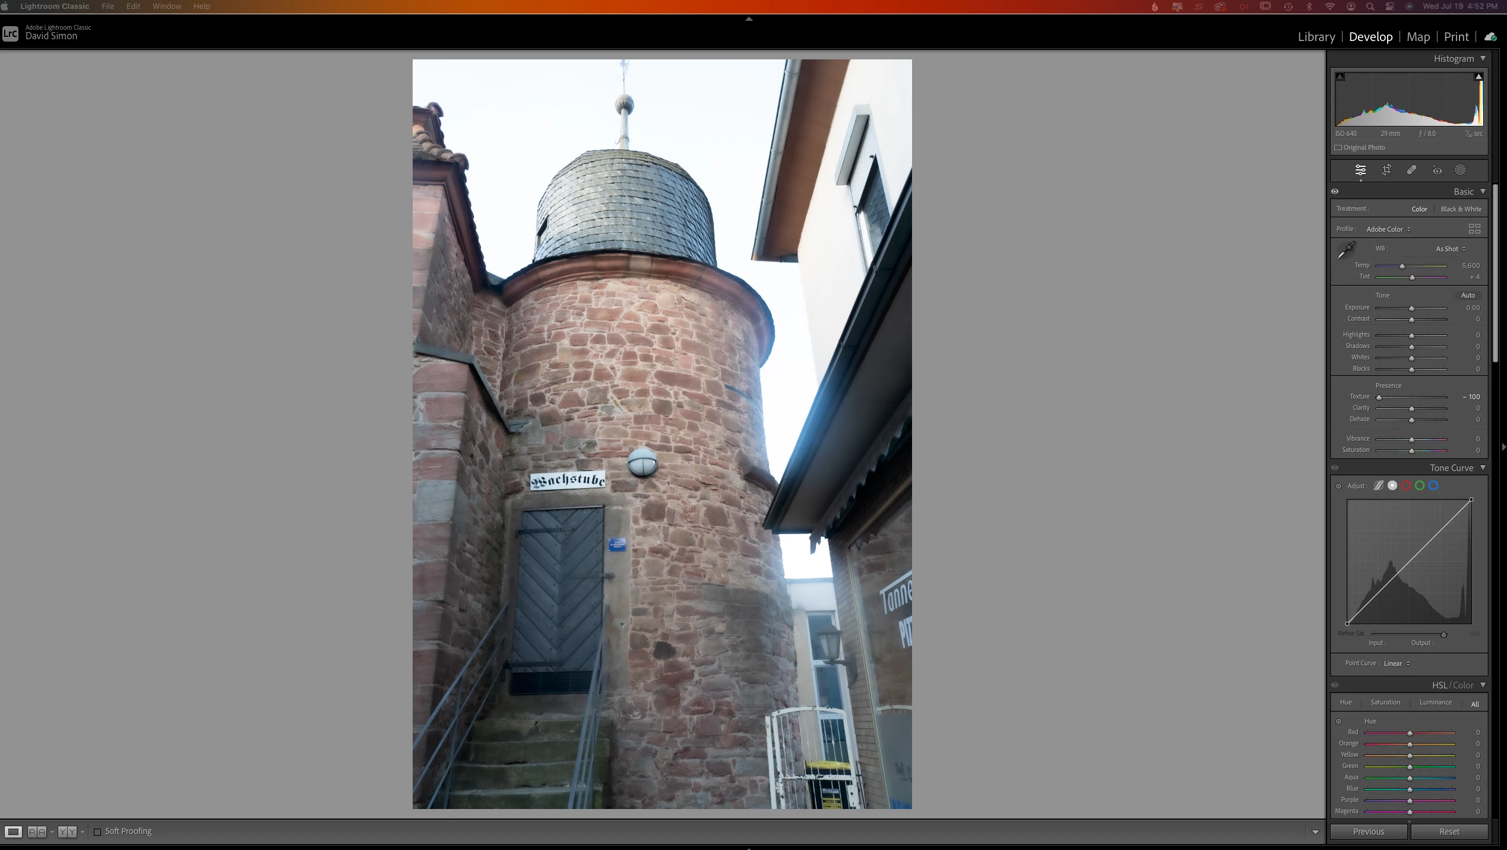1507x850 pixels.
Task: Click the Before/After YY view button
Action: coord(67,832)
